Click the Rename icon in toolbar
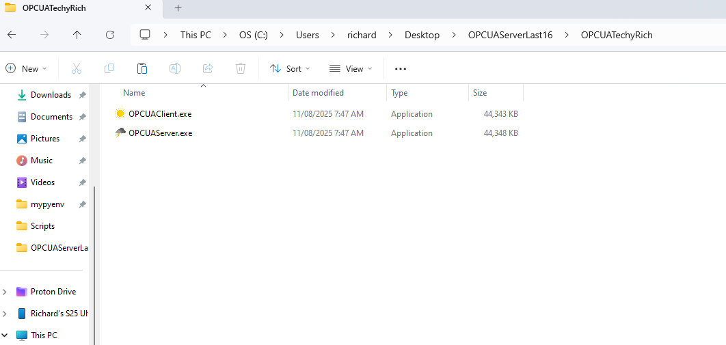 point(174,68)
